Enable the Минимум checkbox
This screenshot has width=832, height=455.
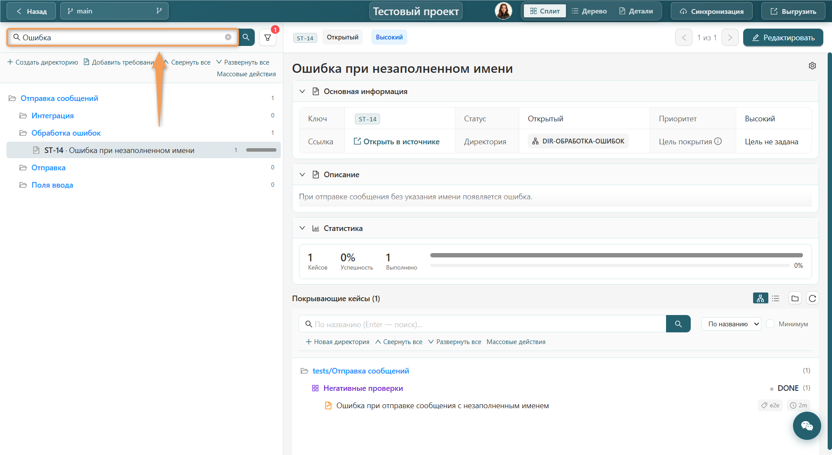[770, 324]
